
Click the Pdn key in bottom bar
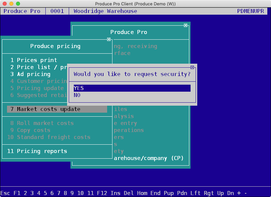[x=182, y=193]
